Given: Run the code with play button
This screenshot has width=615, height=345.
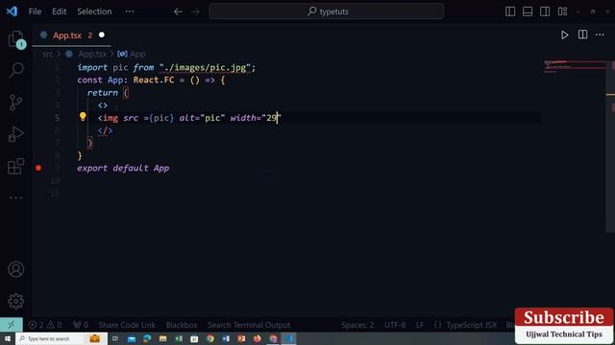Looking at the screenshot, I should tap(564, 35).
